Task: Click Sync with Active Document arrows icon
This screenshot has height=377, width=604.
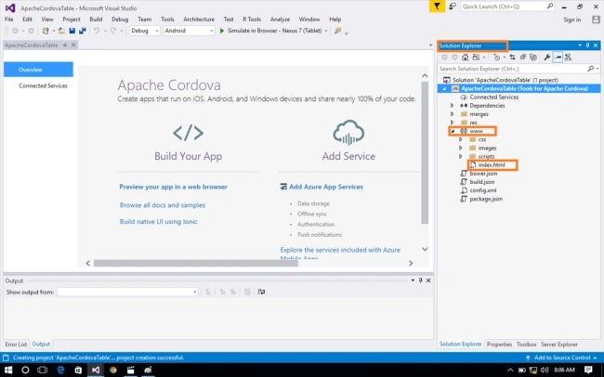Action: 512,58
